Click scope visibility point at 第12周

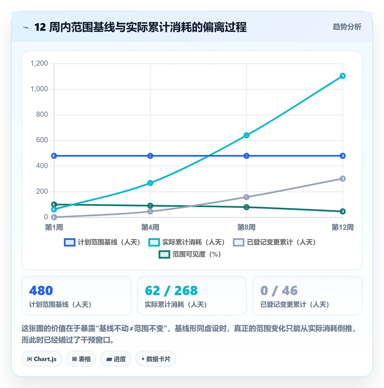(x=343, y=211)
